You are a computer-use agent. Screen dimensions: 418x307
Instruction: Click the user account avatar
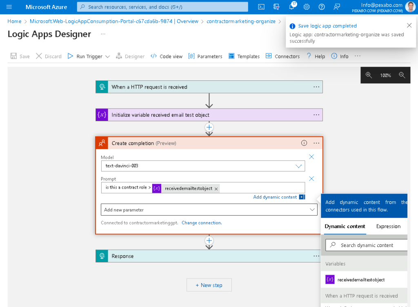pyautogui.click(x=410, y=7)
